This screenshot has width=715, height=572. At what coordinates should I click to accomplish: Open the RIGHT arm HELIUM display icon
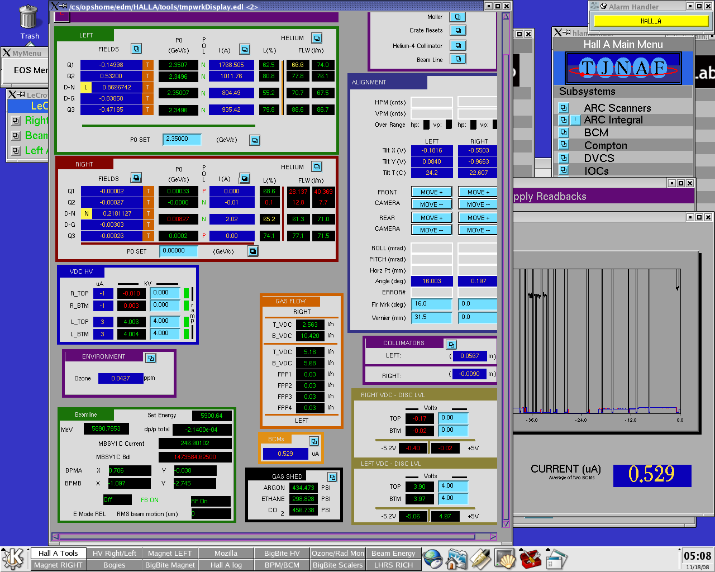pos(317,166)
